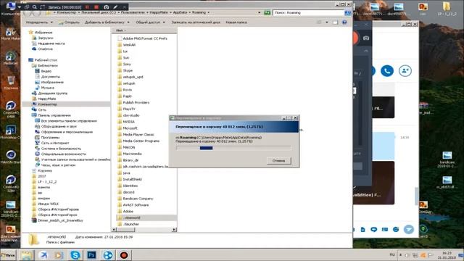Viewport: 464px width, 261px height.
Task: Open Общий доступ dropdown
Action: coord(150,22)
